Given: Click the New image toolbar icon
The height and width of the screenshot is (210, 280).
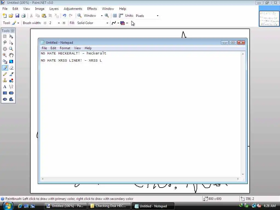Looking at the screenshot, I should pyautogui.click(x=5, y=16).
